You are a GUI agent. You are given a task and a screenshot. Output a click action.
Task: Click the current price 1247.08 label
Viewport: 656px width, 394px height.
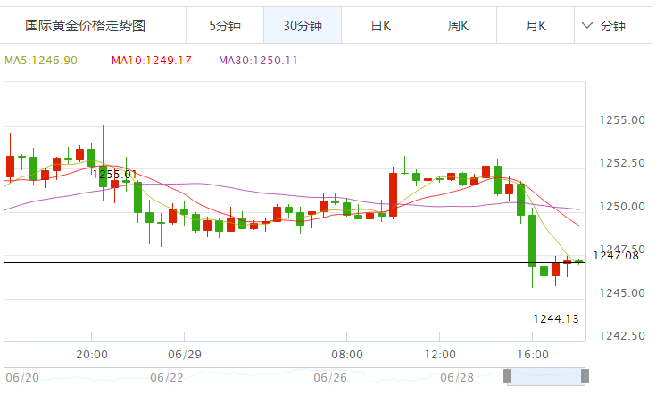(x=616, y=256)
